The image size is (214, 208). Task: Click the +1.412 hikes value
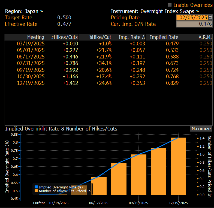[x=70, y=83]
